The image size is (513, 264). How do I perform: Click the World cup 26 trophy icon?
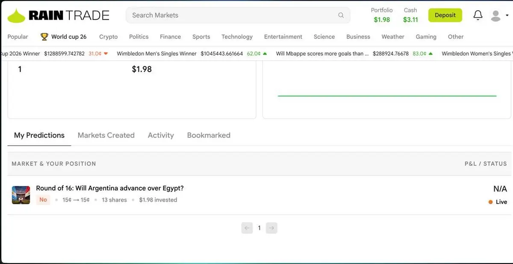tap(44, 37)
